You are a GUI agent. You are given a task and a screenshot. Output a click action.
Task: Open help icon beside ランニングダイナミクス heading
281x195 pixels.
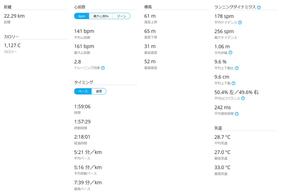tap(259, 7)
